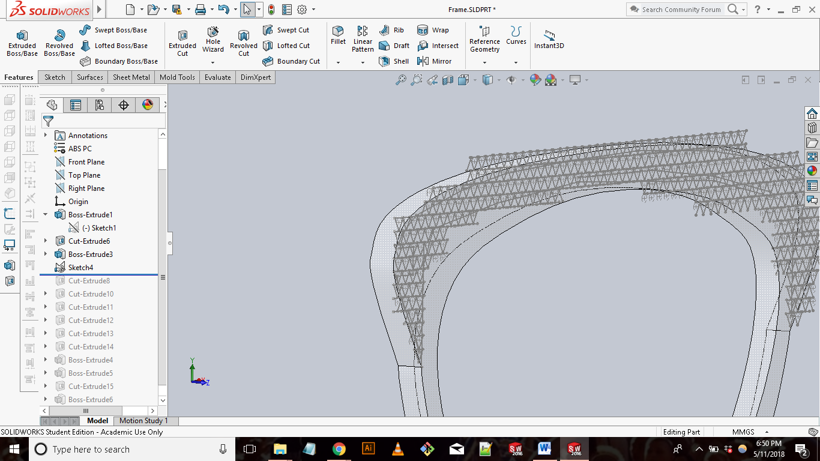Screen dimensions: 820x461
Task: Switch to the Surfaces tab
Action: [90, 77]
